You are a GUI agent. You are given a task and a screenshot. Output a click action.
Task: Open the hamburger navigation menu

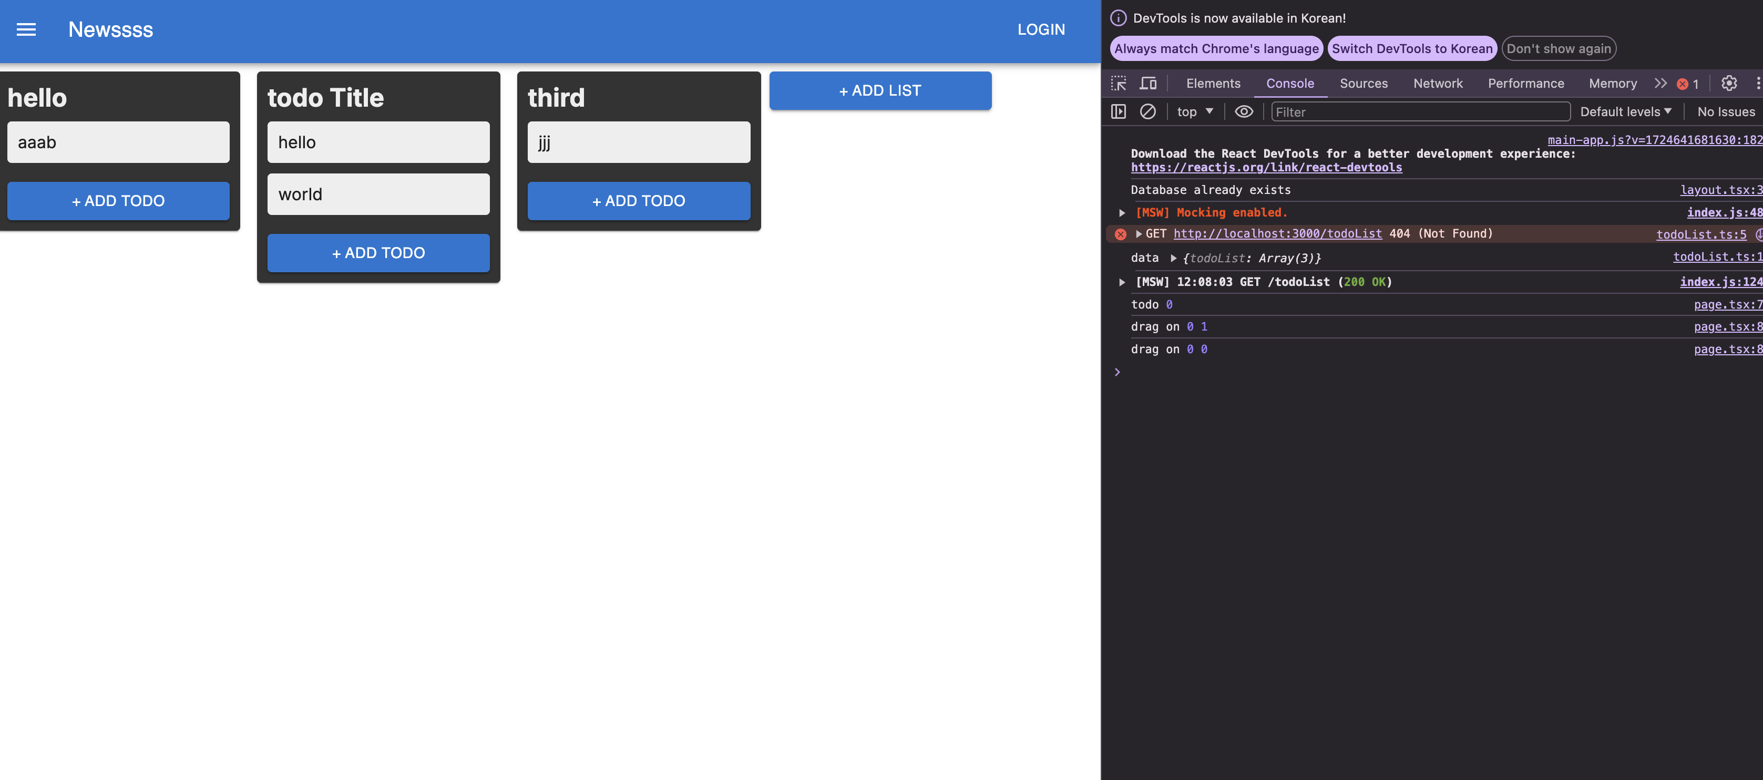tap(26, 29)
